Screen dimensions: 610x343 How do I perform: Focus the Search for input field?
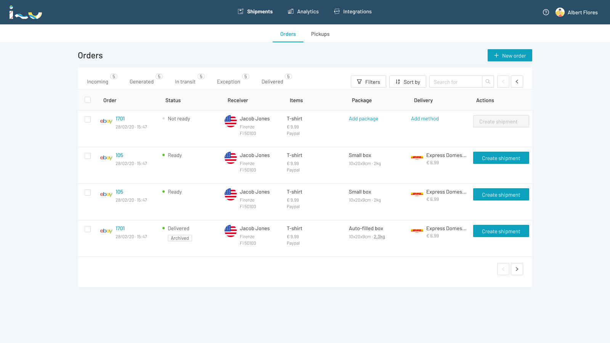pyautogui.click(x=456, y=82)
